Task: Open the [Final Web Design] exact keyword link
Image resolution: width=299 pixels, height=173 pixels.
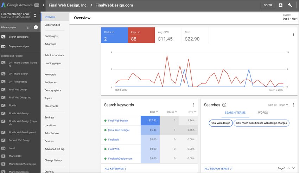Action: pyautogui.click(x=119, y=130)
